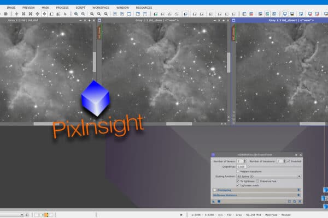This screenshot has width=328, height=218.
Task: Select the orange view tab in middle window
Action: 99,32
